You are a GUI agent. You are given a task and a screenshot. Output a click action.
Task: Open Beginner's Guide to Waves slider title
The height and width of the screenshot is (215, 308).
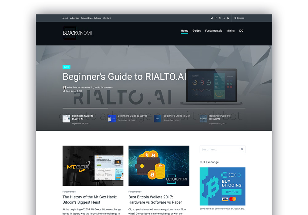click(132, 116)
